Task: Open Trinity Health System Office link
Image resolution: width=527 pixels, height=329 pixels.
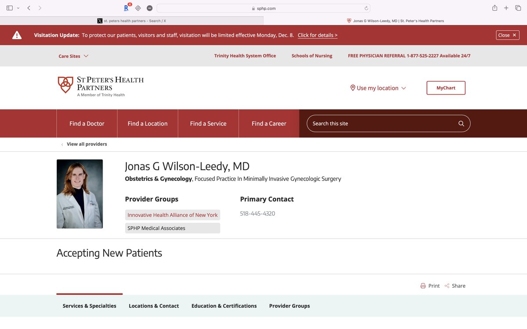Action: [x=245, y=56]
